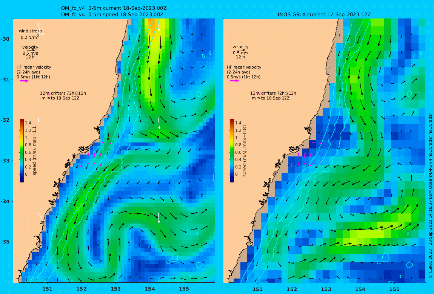Click longitude label '154' under OM_fc_v4 map
This screenshot has height=294, width=434.
tap(150, 289)
